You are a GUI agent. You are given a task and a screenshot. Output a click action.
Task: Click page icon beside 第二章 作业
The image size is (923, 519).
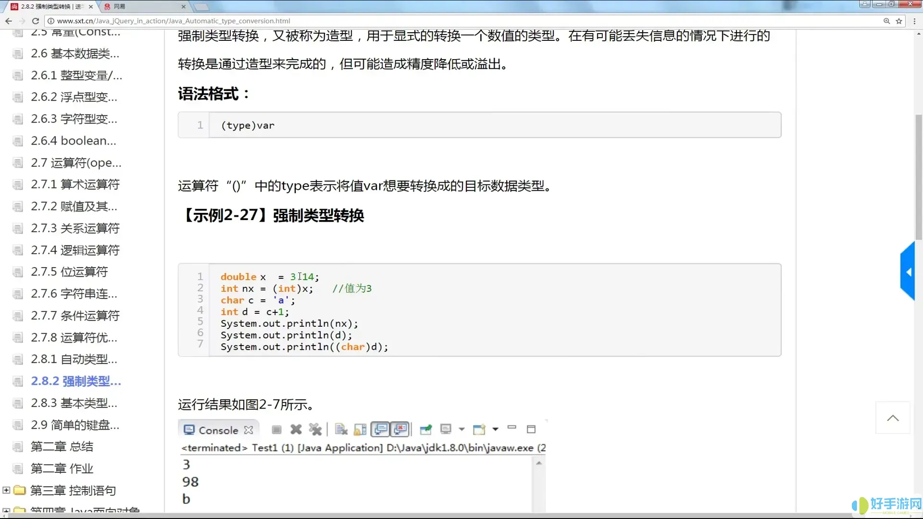click(x=18, y=469)
